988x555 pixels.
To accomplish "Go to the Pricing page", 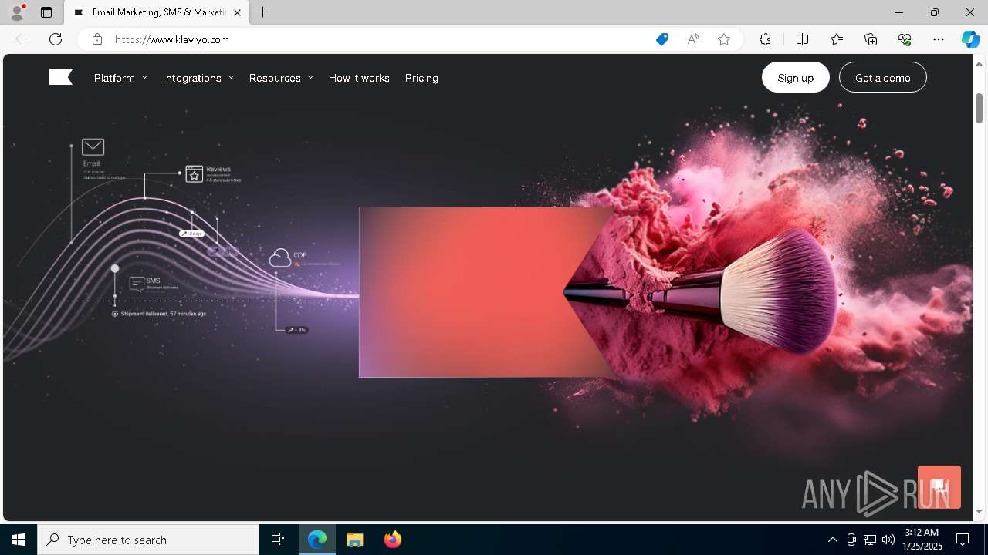I will tap(421, 78).
